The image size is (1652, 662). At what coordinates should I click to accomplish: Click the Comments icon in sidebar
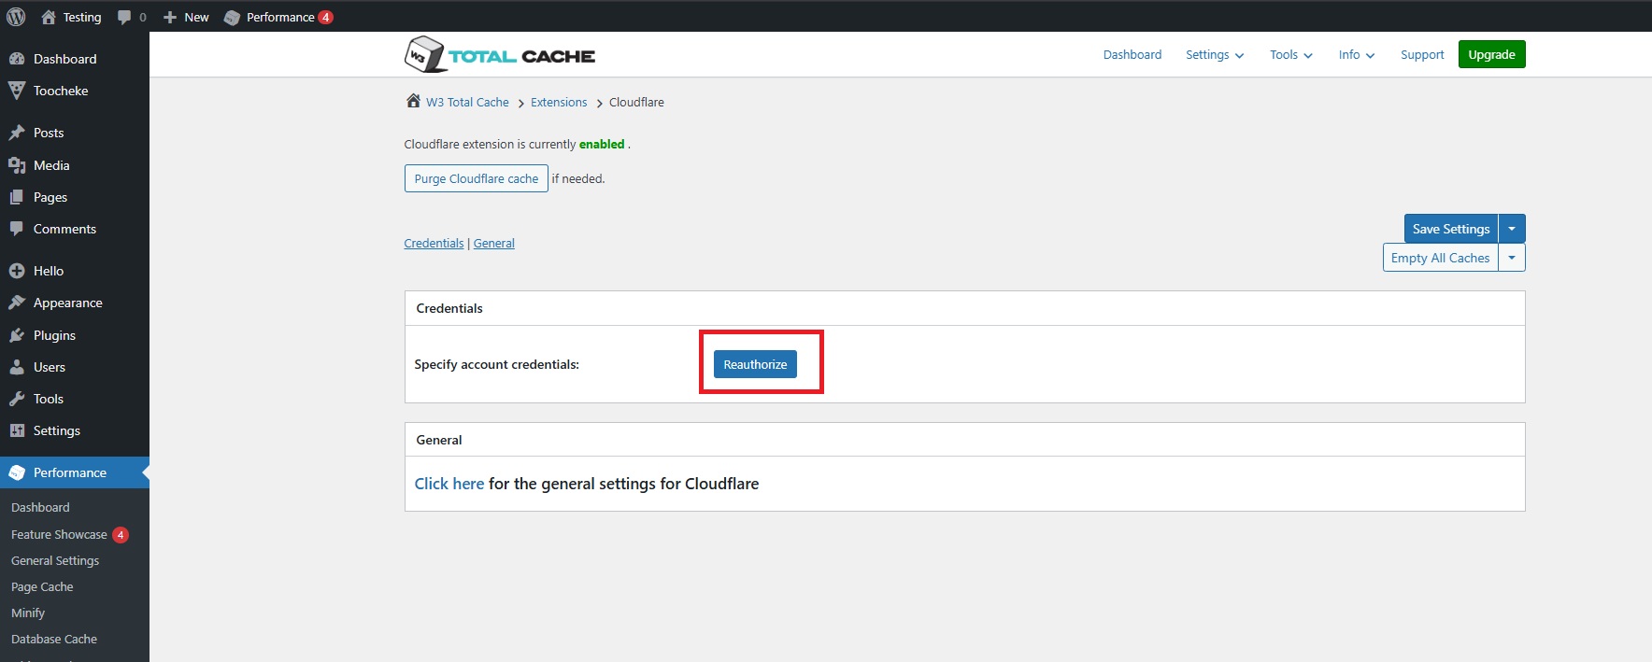(17, 229)
